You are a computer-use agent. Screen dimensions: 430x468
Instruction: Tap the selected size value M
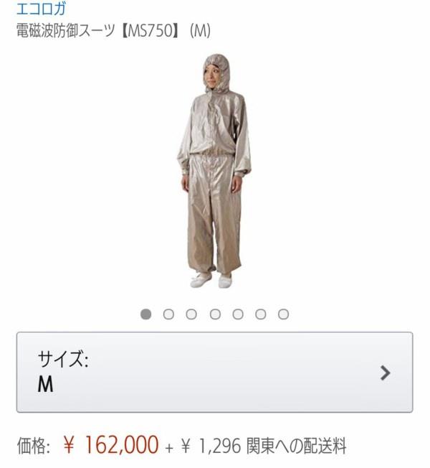[45, 384]
